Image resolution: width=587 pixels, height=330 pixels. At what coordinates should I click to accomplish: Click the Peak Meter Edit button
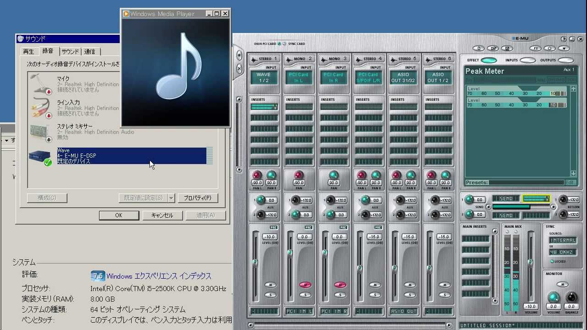pos(570,182)
